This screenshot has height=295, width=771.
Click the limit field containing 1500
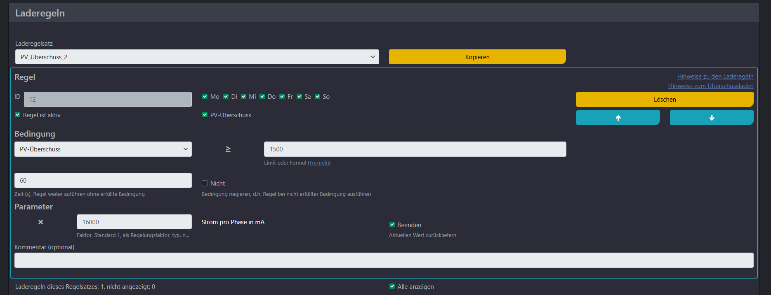point(415,149)
